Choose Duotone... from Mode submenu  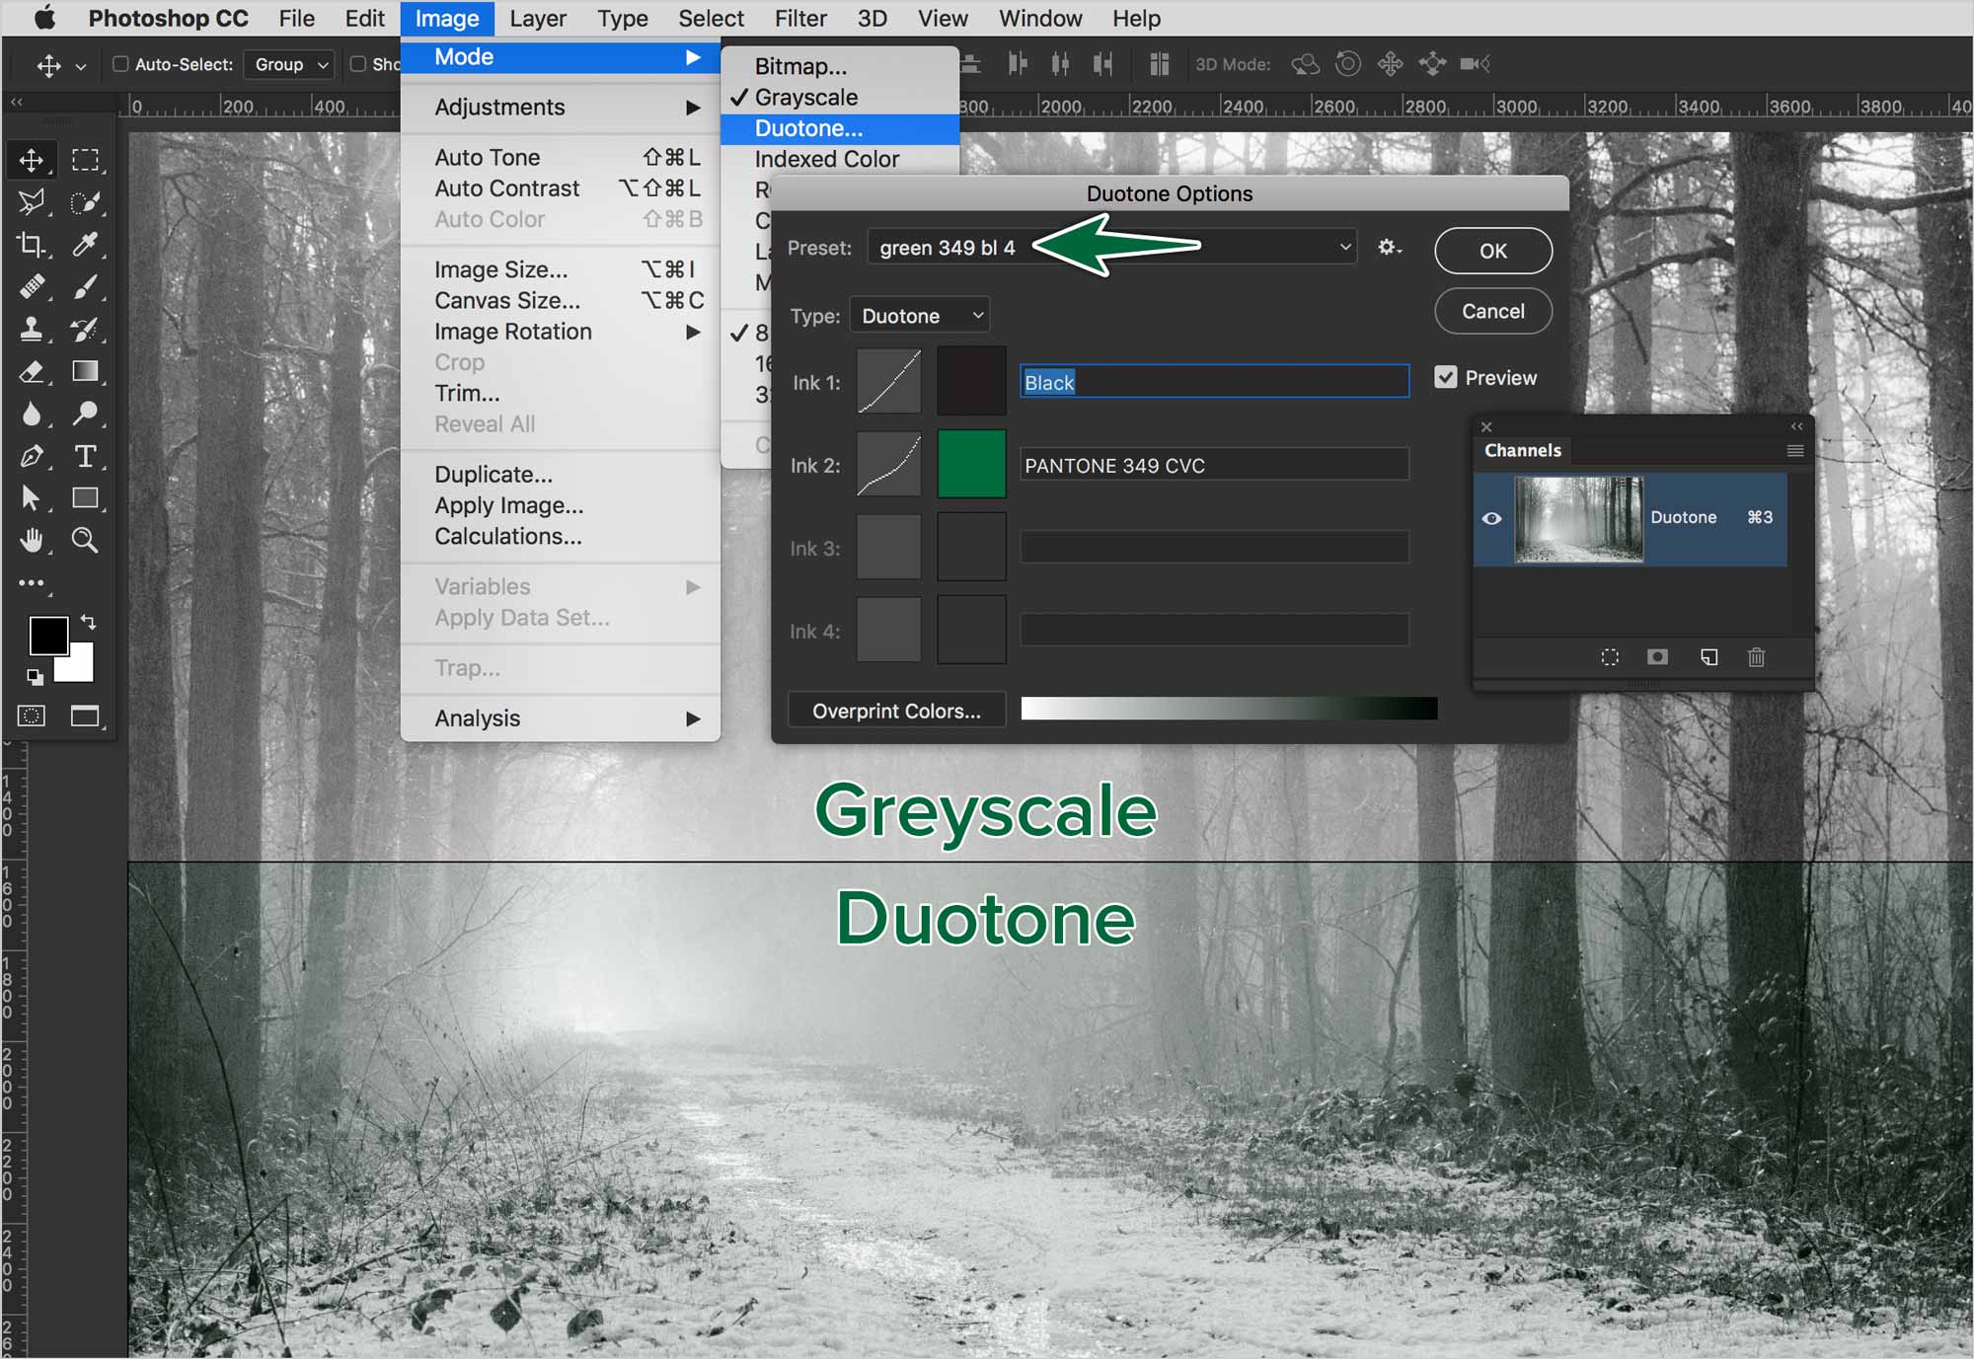point(840,128)
